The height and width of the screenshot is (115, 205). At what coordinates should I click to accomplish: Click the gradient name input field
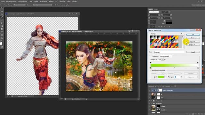pos(169,52)
